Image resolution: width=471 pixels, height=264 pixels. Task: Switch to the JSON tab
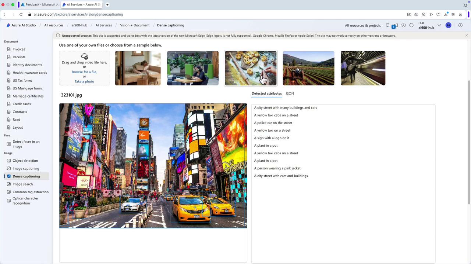tap(290, 93)
